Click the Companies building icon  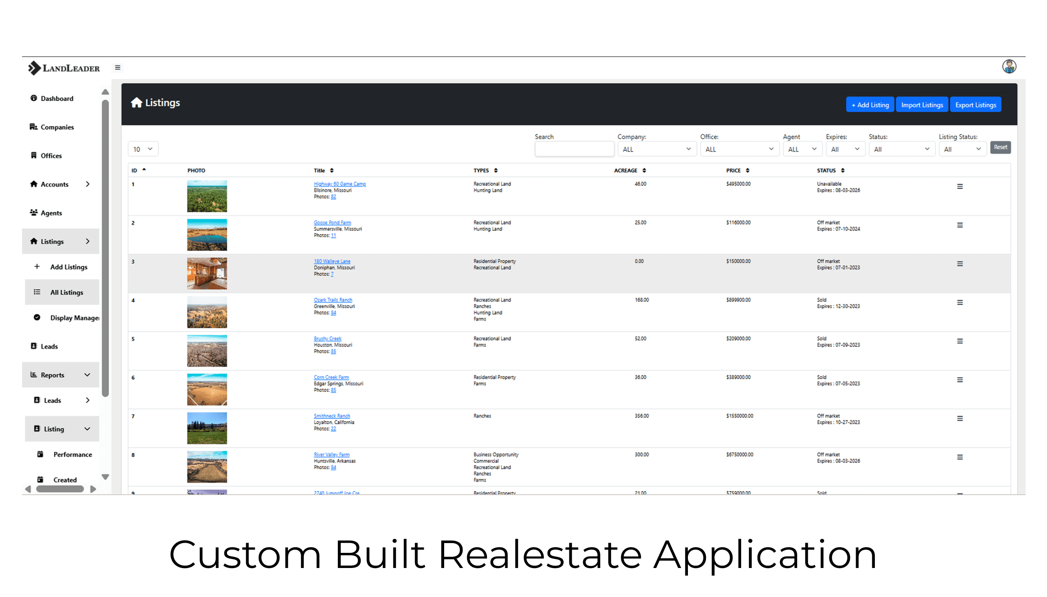[34, 127]
